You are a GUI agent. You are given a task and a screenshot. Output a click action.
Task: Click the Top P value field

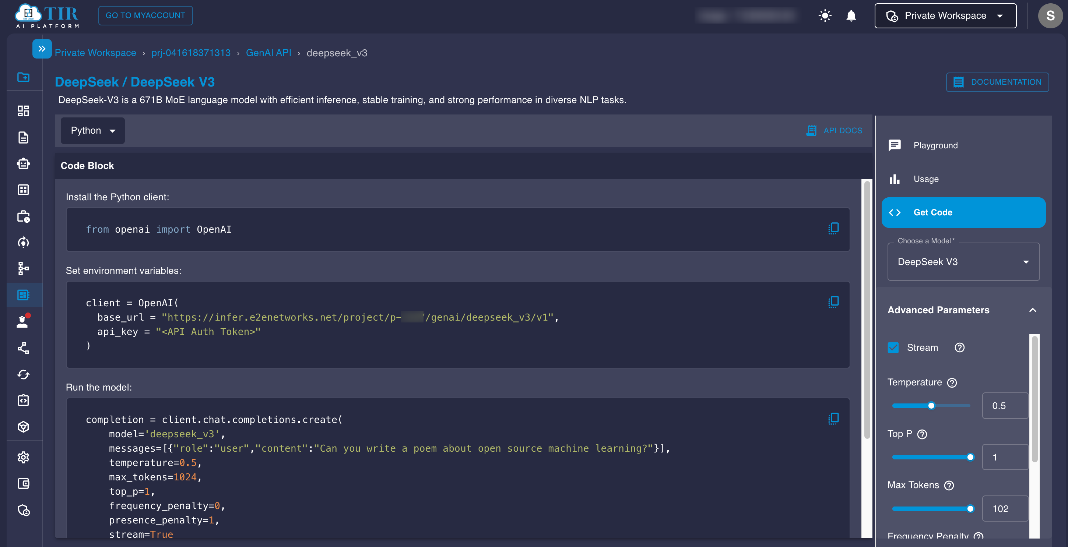(1005, 458)
